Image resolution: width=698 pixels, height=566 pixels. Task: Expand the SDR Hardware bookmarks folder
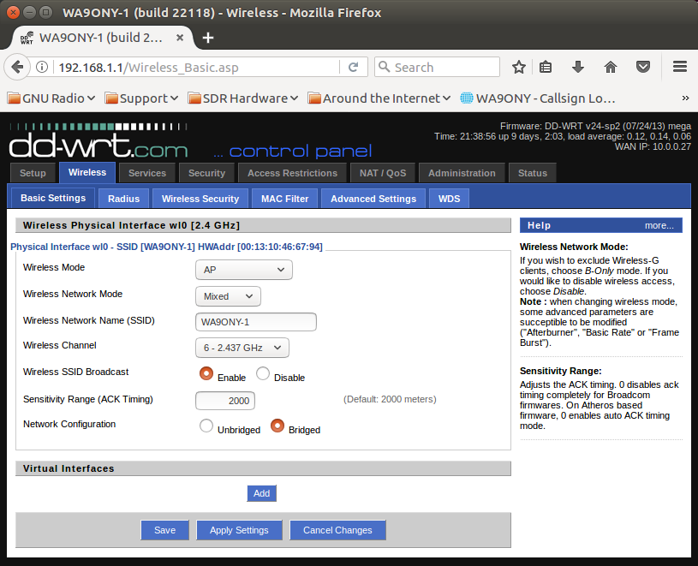tap(243, 98)
